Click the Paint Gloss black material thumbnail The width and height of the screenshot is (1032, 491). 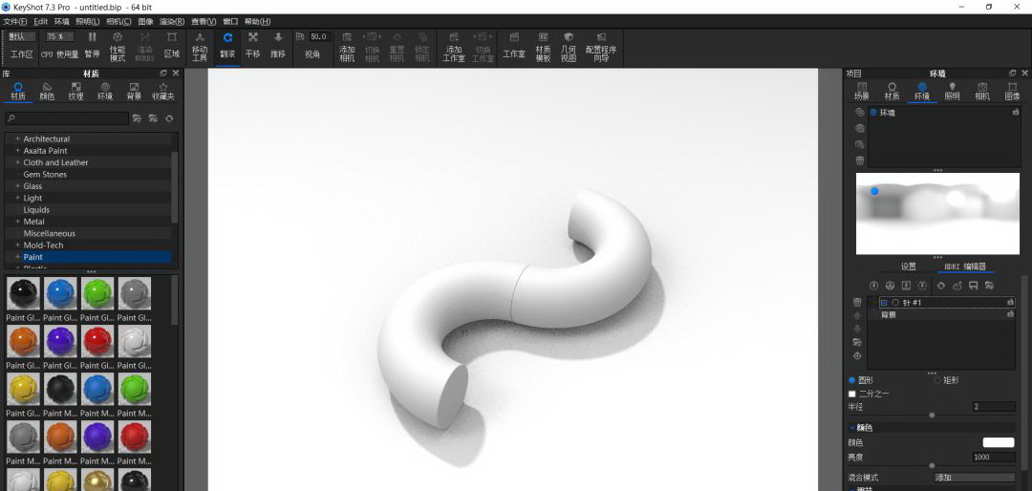click(x=24, y=293)
